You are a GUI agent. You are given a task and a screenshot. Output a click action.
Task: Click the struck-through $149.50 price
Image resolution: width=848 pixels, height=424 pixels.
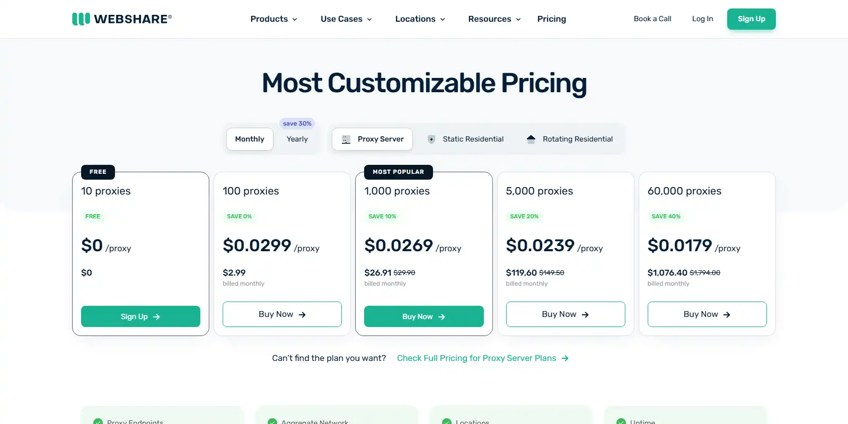[x=552, y=273]
